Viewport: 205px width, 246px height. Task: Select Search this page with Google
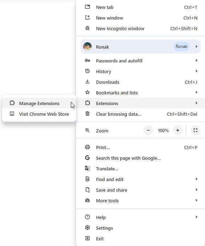pyautogui.click(x=141, y=158)
